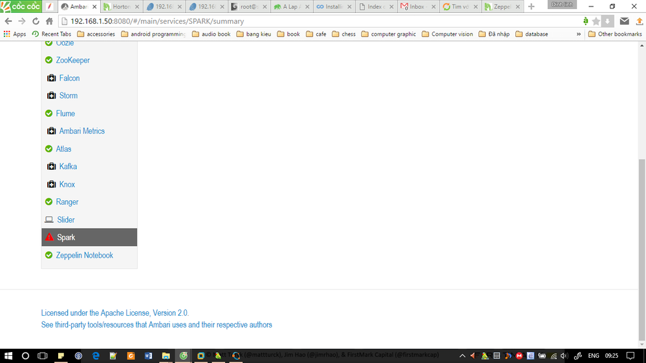Expand the android programming bookmark folder
Screen dimensions: 646x363
click(153, 34)
